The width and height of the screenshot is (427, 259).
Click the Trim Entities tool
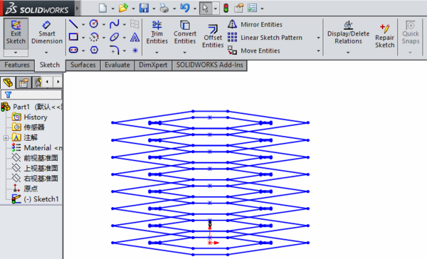pyautogui.click(x=157, y=33)
